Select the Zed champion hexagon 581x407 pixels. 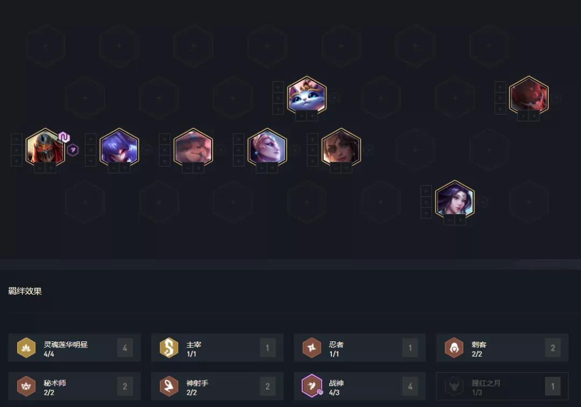[45, 147]
